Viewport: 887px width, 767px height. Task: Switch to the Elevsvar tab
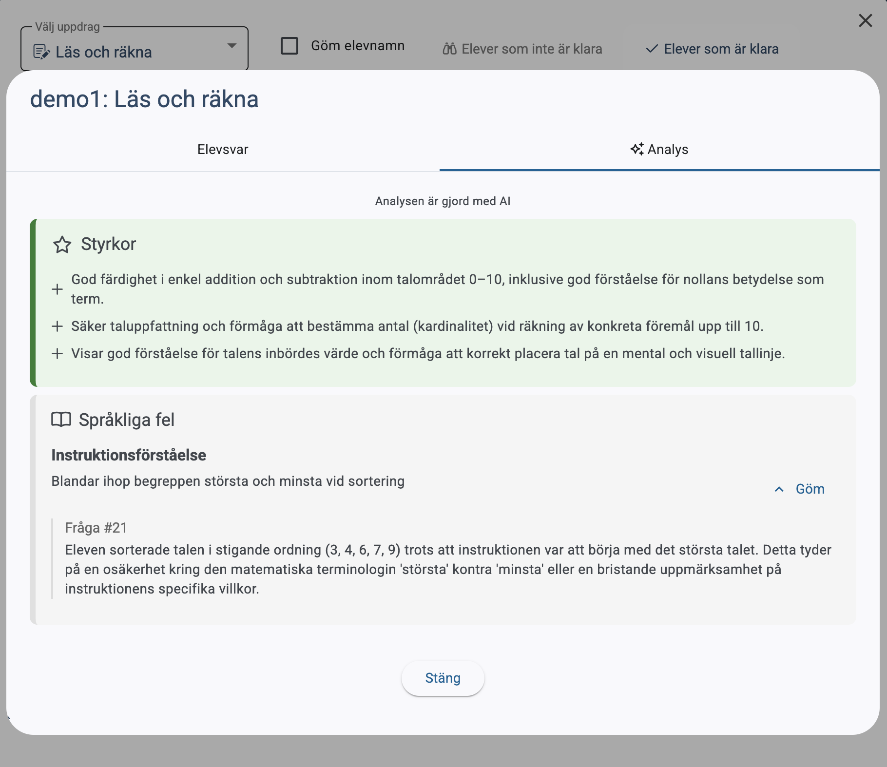tap(223, 150)
